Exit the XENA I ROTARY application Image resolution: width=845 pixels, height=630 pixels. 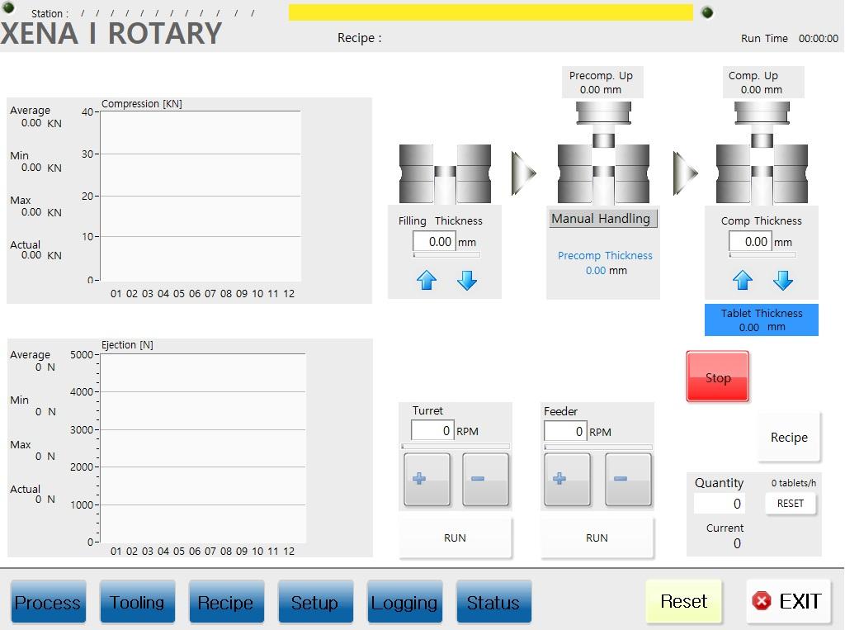tap(788, 601)
